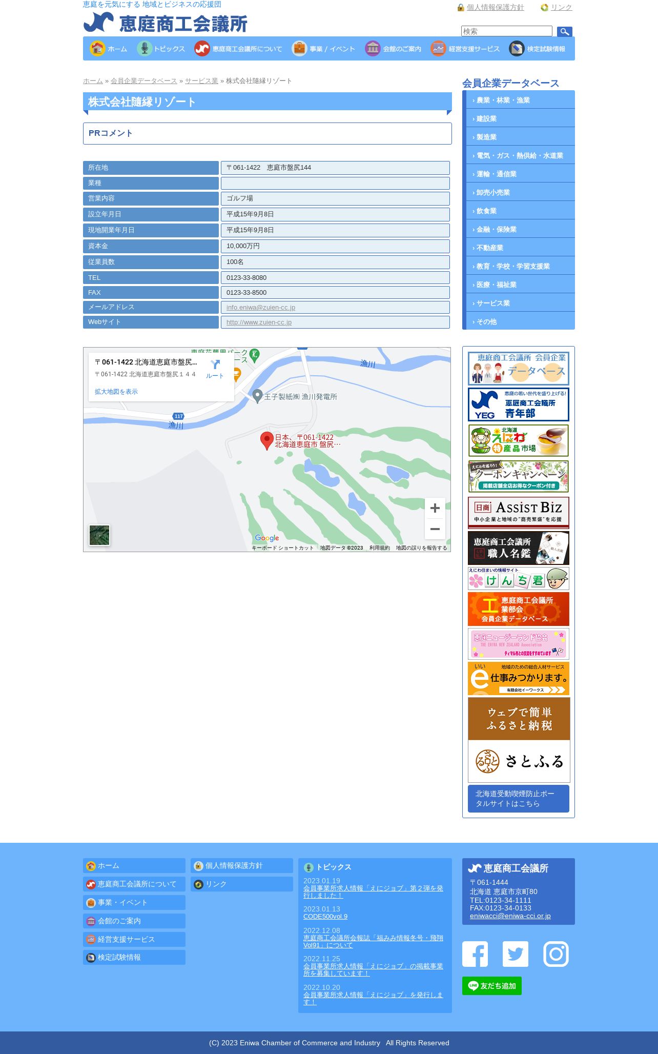This screenshot has height=1054, width=658.
Task: Open 会館のご案内 navigation item
Action: coord(393,49)
